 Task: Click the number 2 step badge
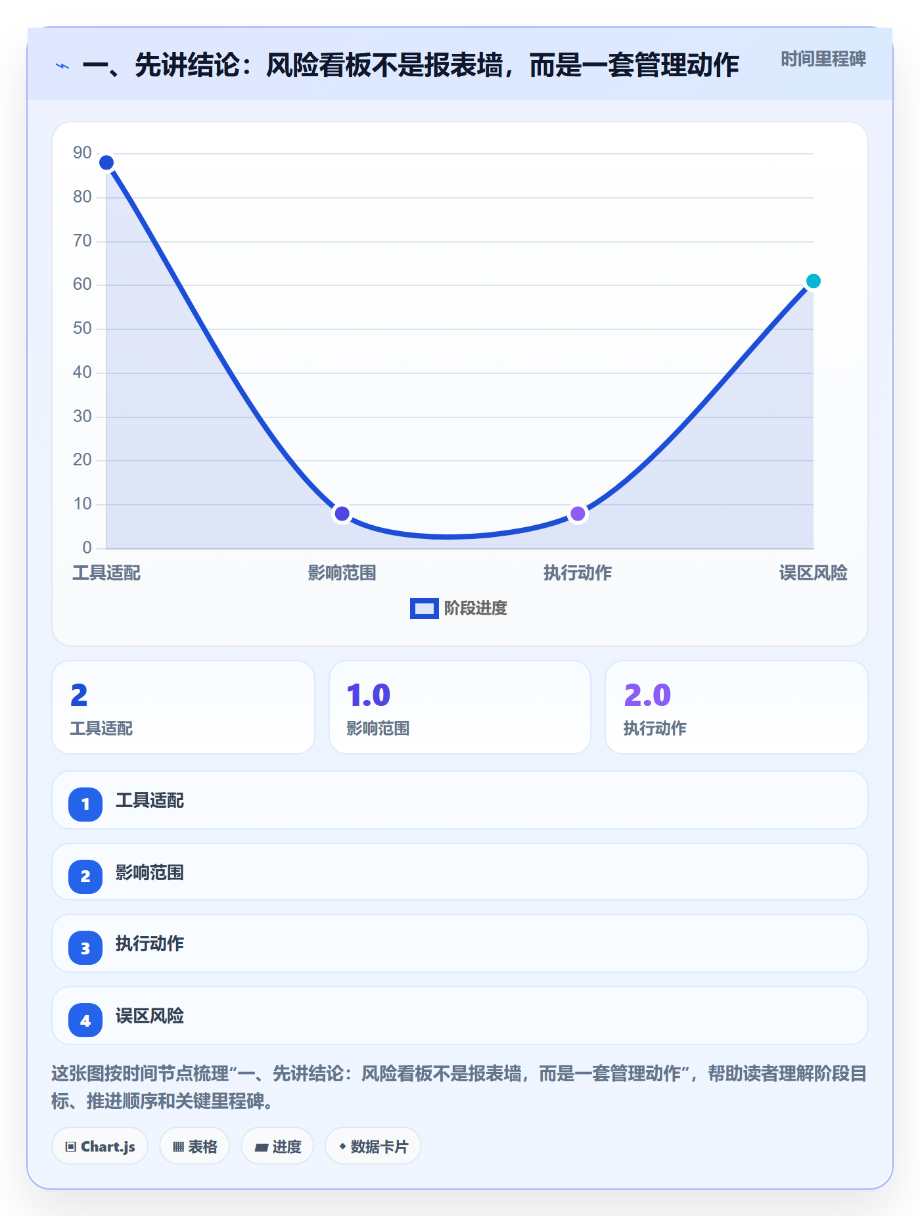pos(85,876)
